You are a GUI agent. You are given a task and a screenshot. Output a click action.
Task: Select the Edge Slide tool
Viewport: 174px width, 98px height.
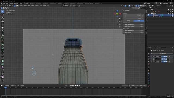pyautogui.click(x=2, y=71)
